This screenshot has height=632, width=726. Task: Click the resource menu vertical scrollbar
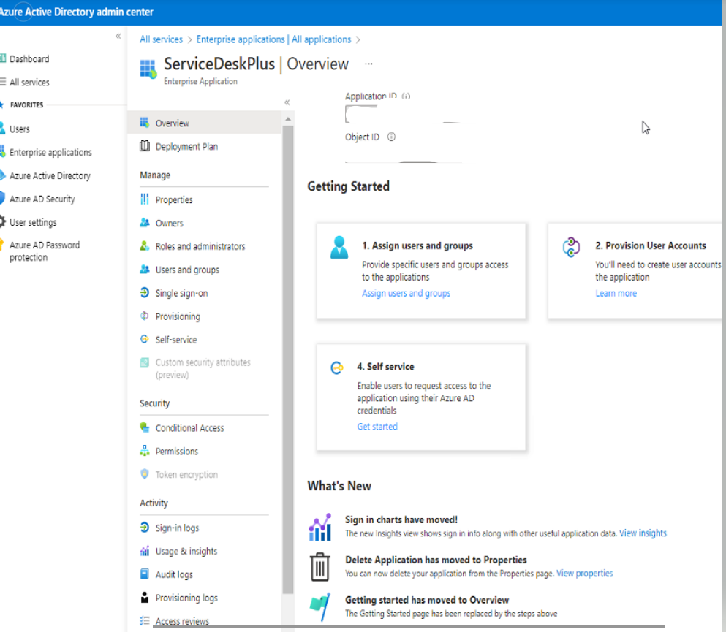coord(288,359)
